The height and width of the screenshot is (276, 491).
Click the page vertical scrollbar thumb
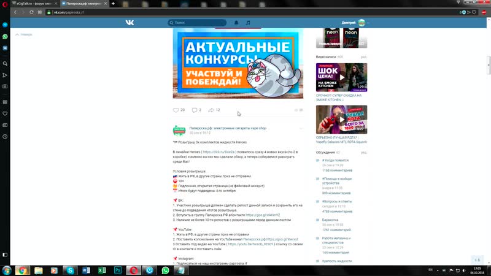click(489, 65)
